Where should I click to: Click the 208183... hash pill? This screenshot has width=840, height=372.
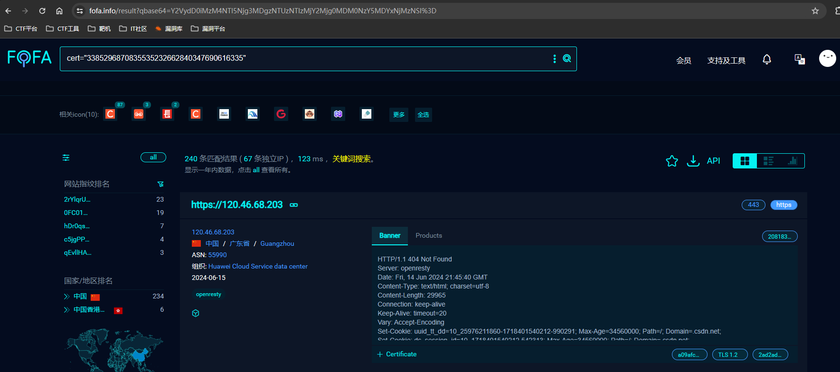(780, 236)
